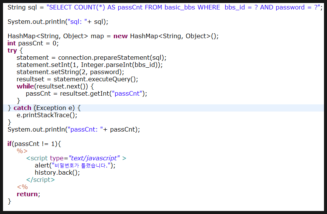Click the highlighted catch (Exception e) line
Screen dimensions: 327x214
[163, 108]
